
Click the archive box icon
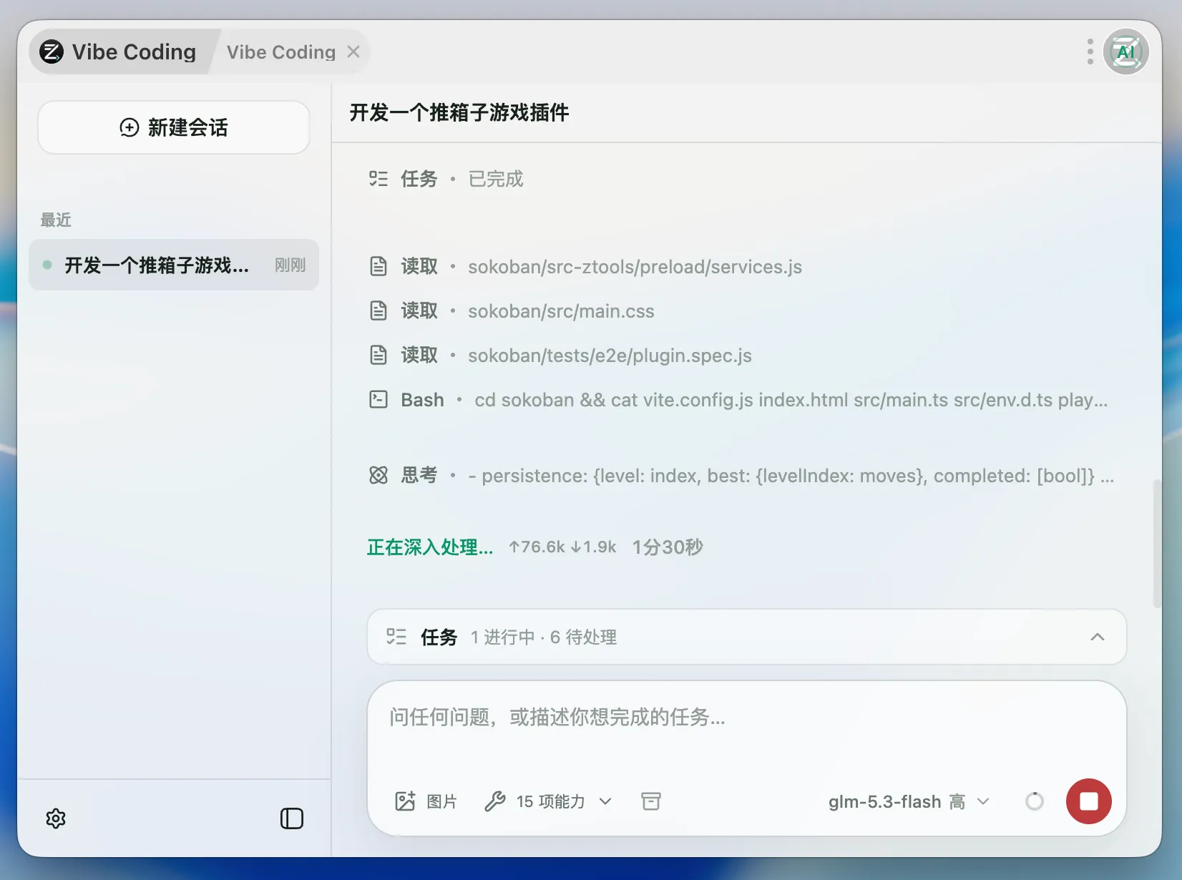coord(651,801)
